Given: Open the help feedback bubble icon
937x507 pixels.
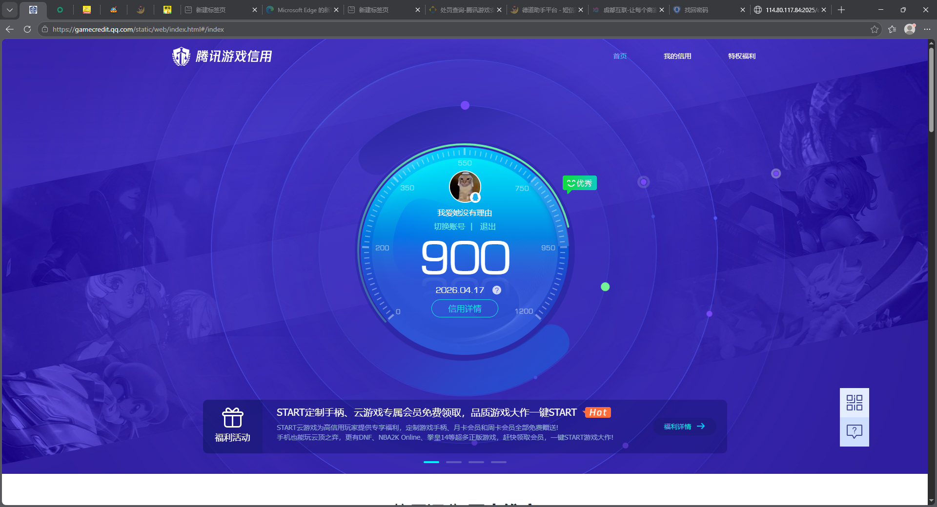Looking at the screenshot, I should 854,431.
